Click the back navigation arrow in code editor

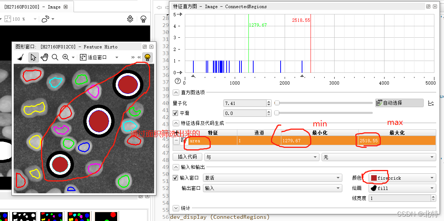click(x=159, y=7)
